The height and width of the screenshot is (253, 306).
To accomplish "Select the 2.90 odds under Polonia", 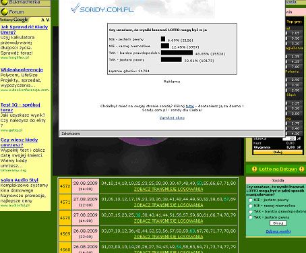I will point(295,80).
